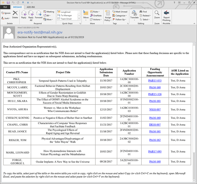Open PA16-160 link in FORGE, GEORGE L row
Image resolution: width=197 pixels, height=184 pixels.
(x=155, y=162)
